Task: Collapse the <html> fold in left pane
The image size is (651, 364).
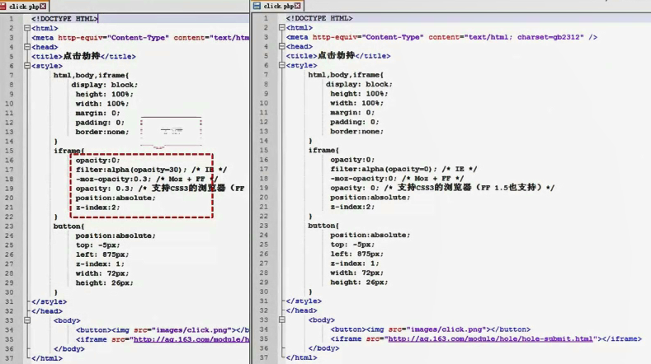Action: coord(27,28)
